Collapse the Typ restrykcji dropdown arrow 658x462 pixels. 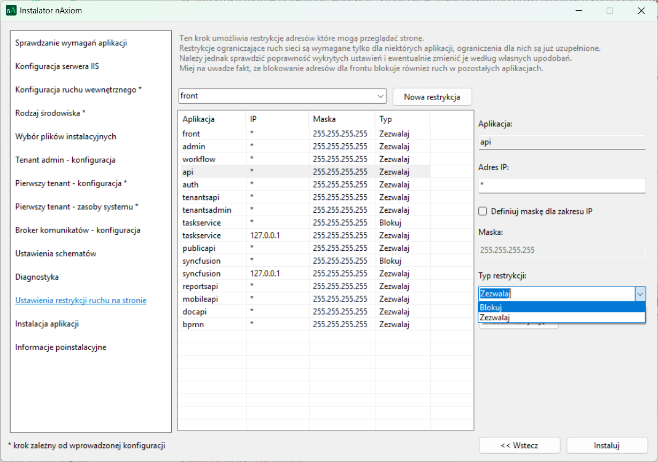(x=640, y=294)
